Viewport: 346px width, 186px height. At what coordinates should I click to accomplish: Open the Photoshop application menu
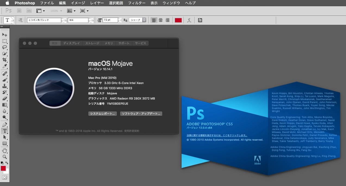click(x=25, y=3)
